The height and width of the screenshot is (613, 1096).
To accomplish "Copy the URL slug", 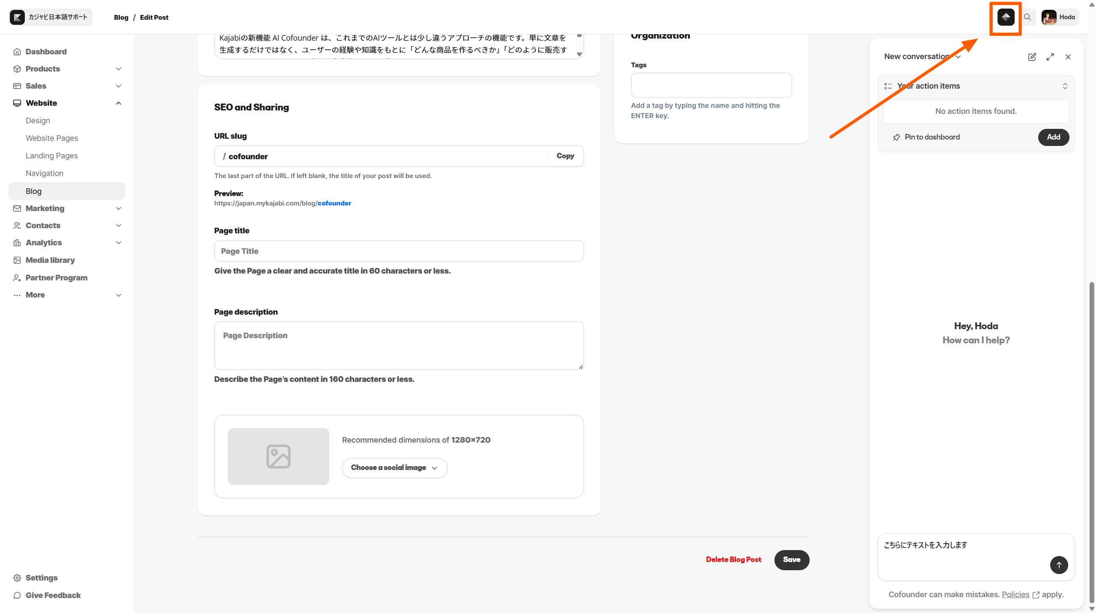I will (x=565, y=156).
